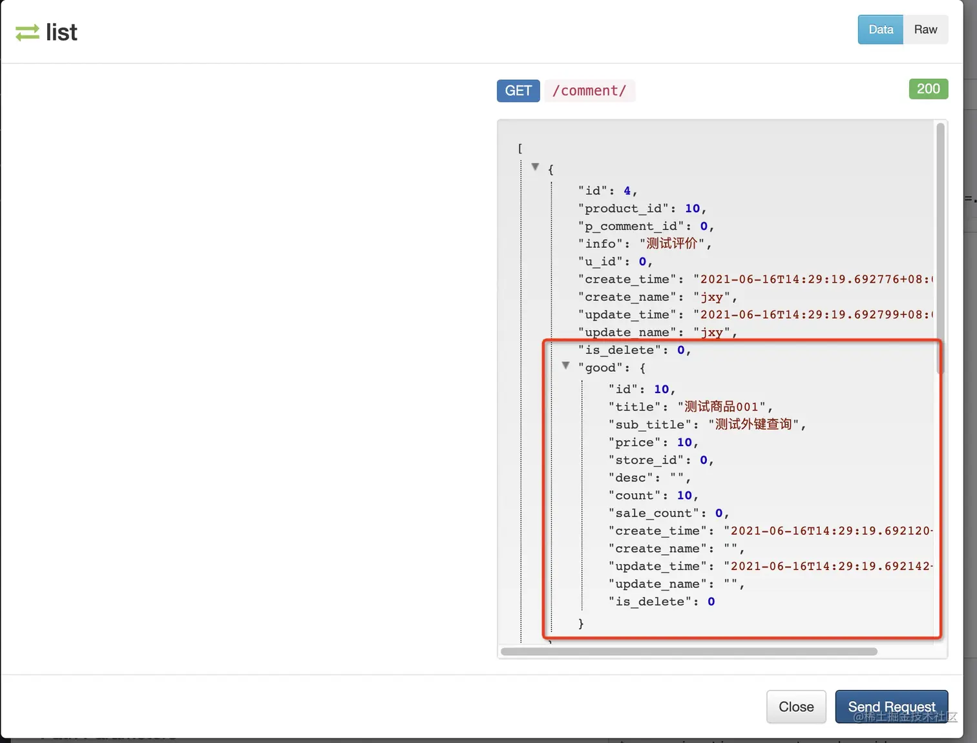
Task: Select the "create_name": "jxy" line
Action: 658,298
